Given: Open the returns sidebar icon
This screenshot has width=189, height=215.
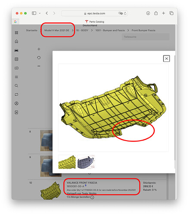Looking at the screenshot, I should 16,68.
